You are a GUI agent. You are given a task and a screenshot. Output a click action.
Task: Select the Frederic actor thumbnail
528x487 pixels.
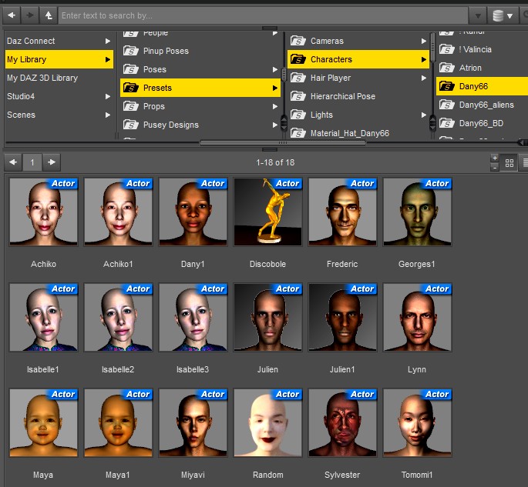tap(342, 212)
